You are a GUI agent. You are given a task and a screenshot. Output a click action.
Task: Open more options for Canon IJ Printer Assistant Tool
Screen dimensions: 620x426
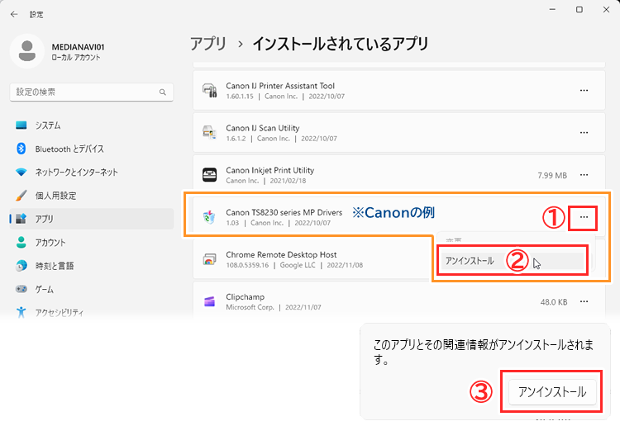tap(584, 91)
